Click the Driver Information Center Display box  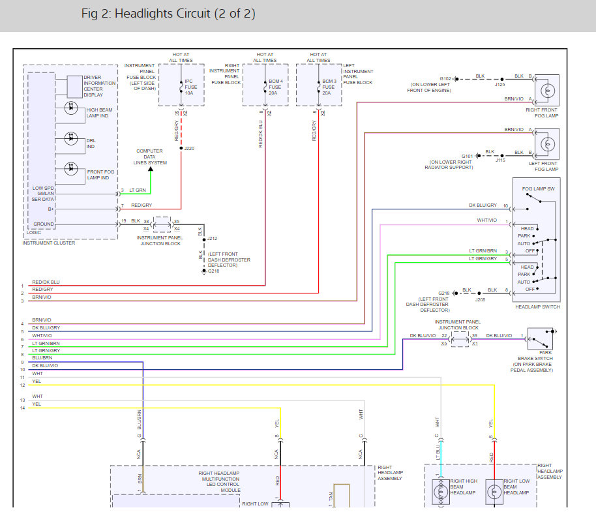[92, 85]
